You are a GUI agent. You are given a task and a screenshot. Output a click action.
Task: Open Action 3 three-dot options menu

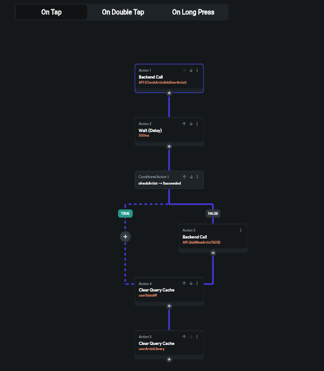tap(241, 231)
